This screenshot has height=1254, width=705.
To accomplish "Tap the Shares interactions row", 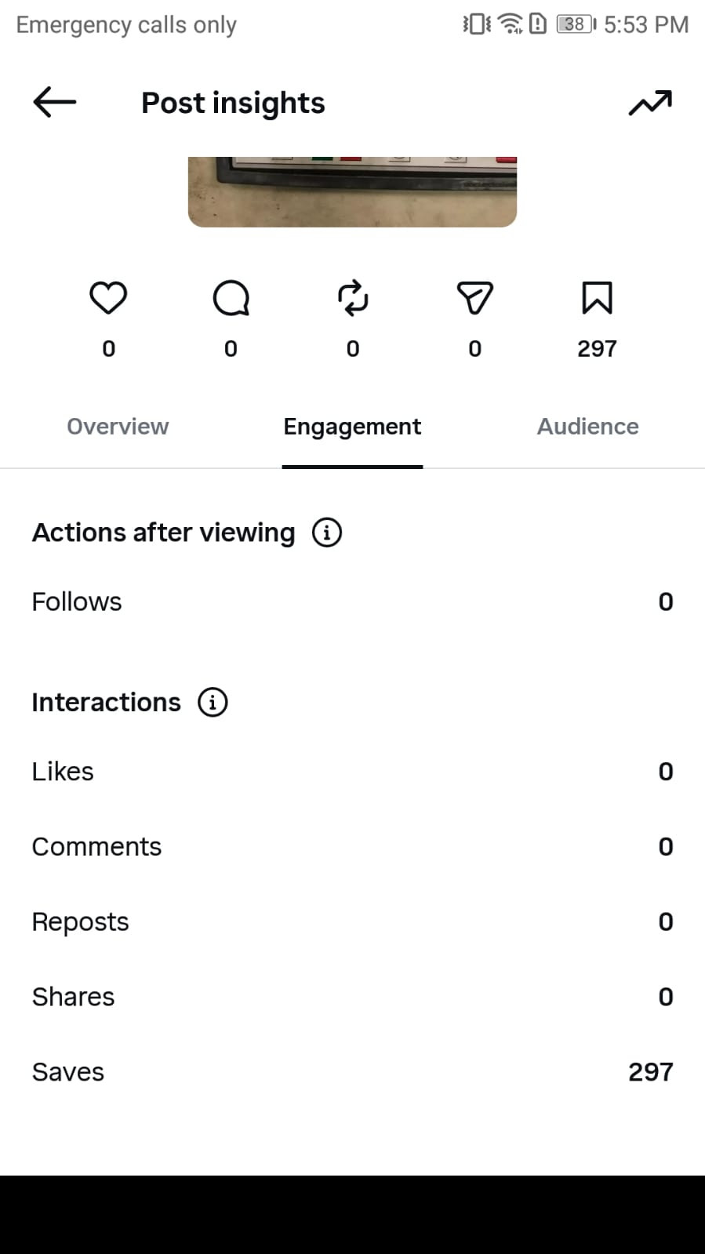I will pyautogui.click(x=352, y=997).
